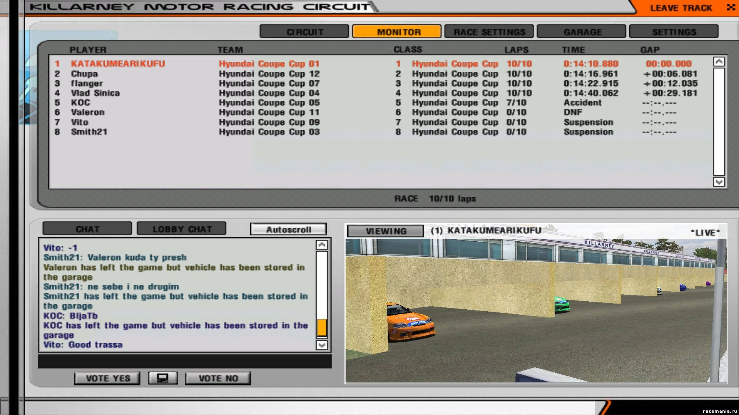739x415 pixels.
Task: Click the chat scroll down arrow
Action: 322,345
